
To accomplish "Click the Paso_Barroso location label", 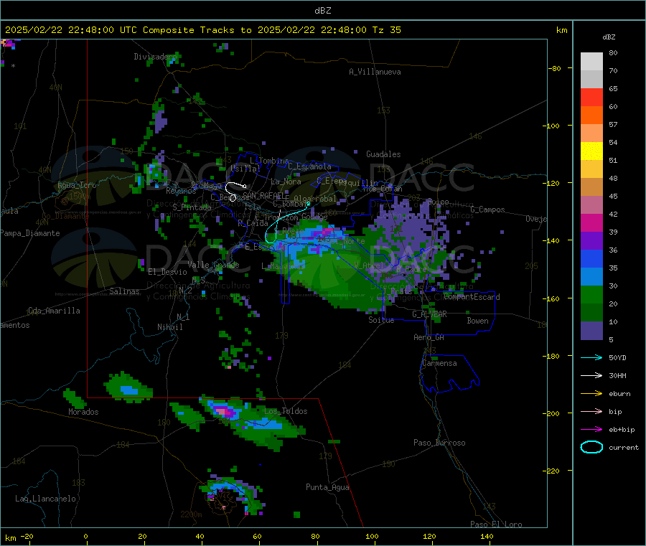I will pyautogui.click(x=439, y=443).
